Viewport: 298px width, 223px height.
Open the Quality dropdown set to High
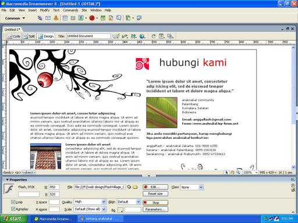[90, 202]
